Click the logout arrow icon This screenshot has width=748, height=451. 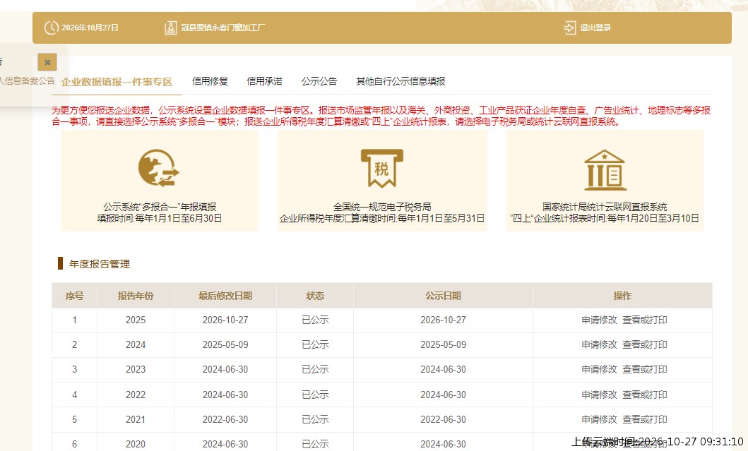pos(569,28)
